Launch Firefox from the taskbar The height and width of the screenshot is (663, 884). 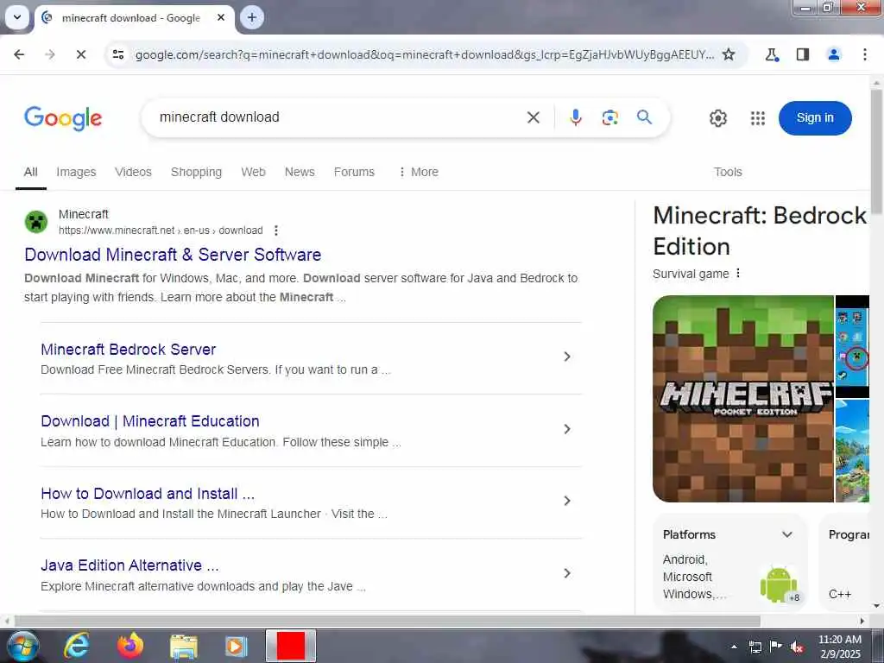pos(130,646)
